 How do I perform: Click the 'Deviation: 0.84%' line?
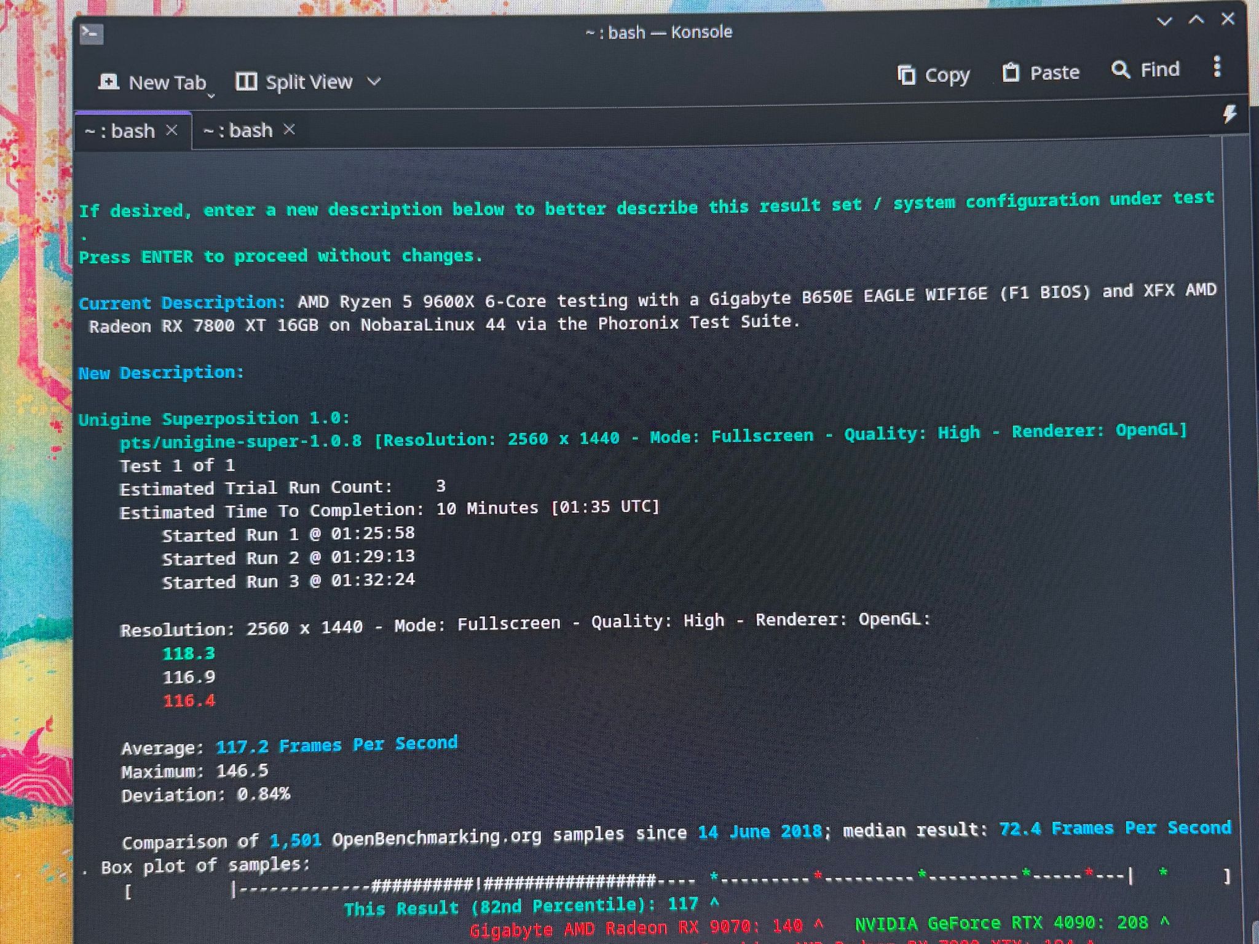(x=205, y=795)
